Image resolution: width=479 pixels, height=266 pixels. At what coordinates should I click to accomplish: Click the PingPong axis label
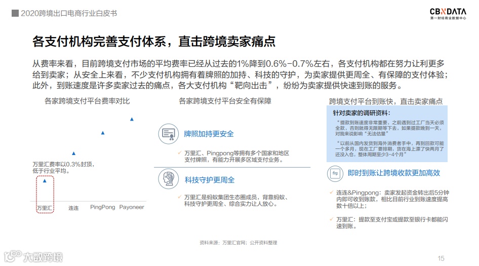[103, 207]
